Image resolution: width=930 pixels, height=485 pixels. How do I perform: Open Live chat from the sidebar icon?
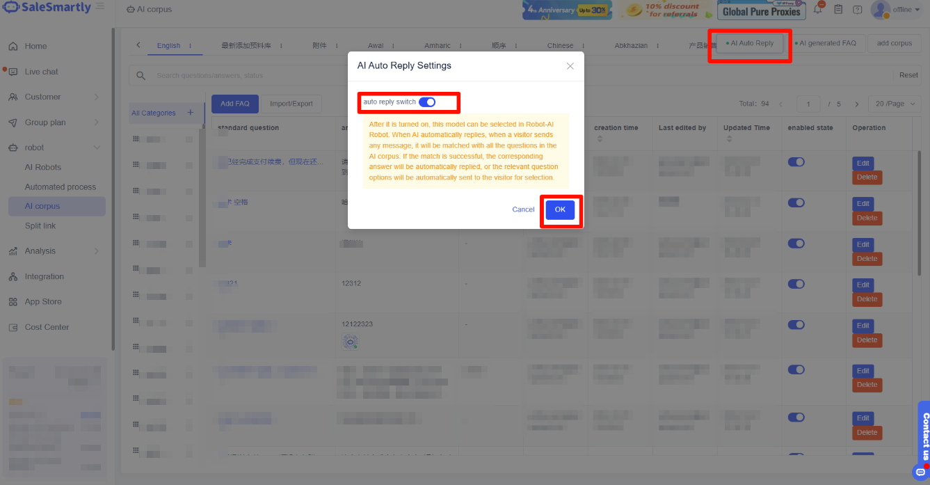[x=13, y=72]
